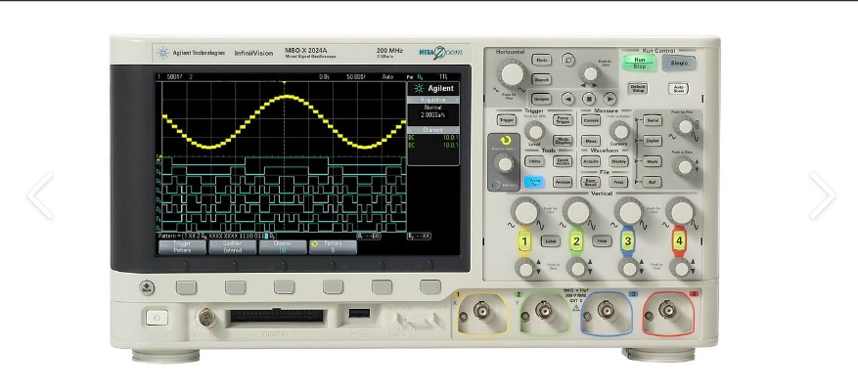Viewport: 858px width, 391px height.
Task: Click the red channel 4 BNC connector
Action: tap(667, 311)
